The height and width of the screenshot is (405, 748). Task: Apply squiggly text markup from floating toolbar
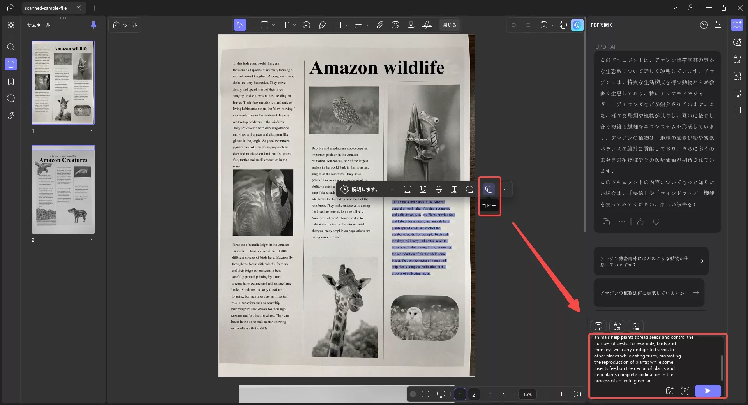(x=454, y=189)
